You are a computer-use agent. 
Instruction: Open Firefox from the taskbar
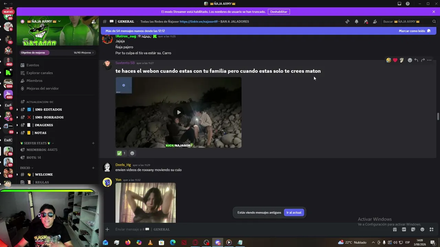pos(128,243)
